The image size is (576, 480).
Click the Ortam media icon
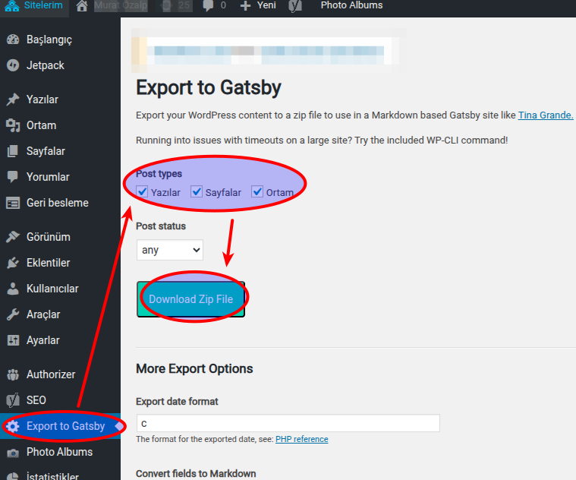click(x=13, y=125)
